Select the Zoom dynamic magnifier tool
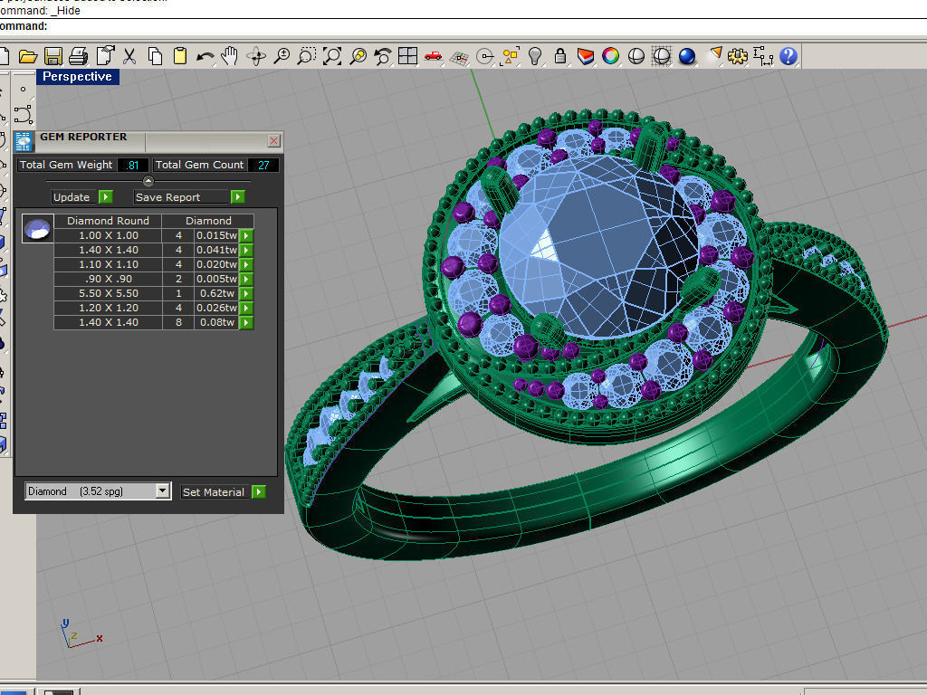Image resolution: width=927 pixels, height=695 pixels. point(282,56)
